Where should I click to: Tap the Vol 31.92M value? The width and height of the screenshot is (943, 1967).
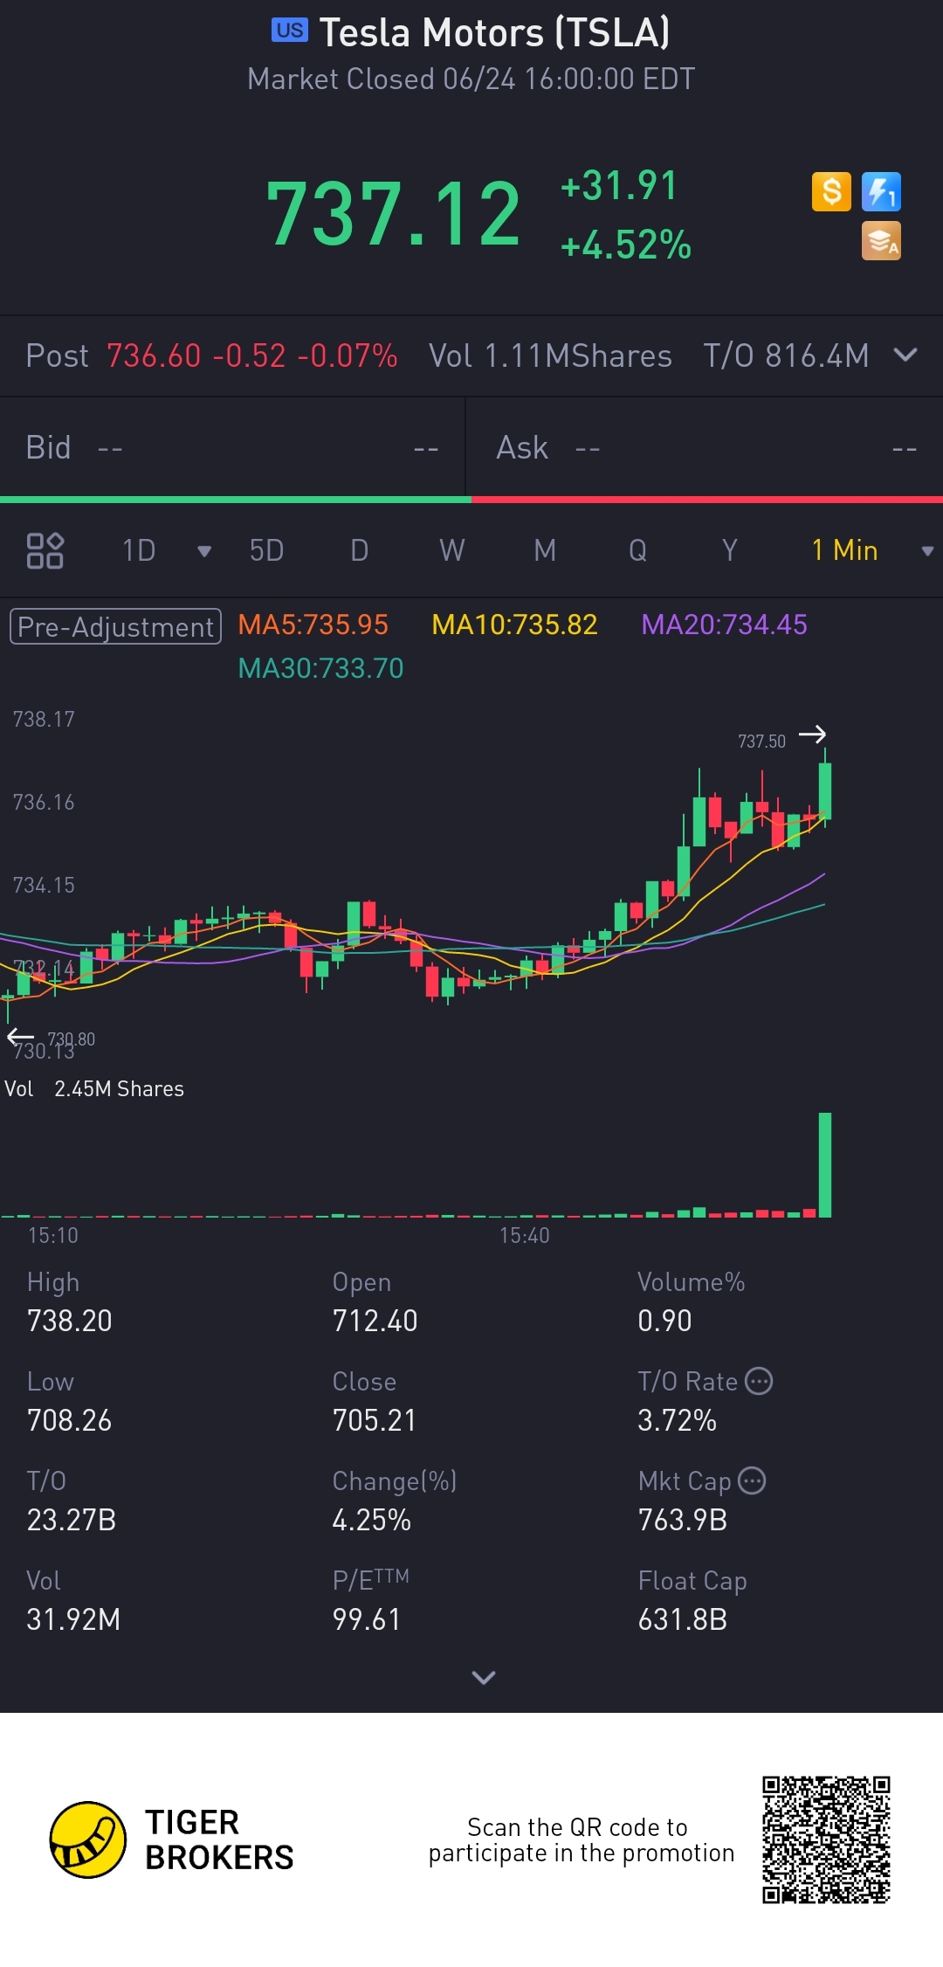(x=73, y=1619)
